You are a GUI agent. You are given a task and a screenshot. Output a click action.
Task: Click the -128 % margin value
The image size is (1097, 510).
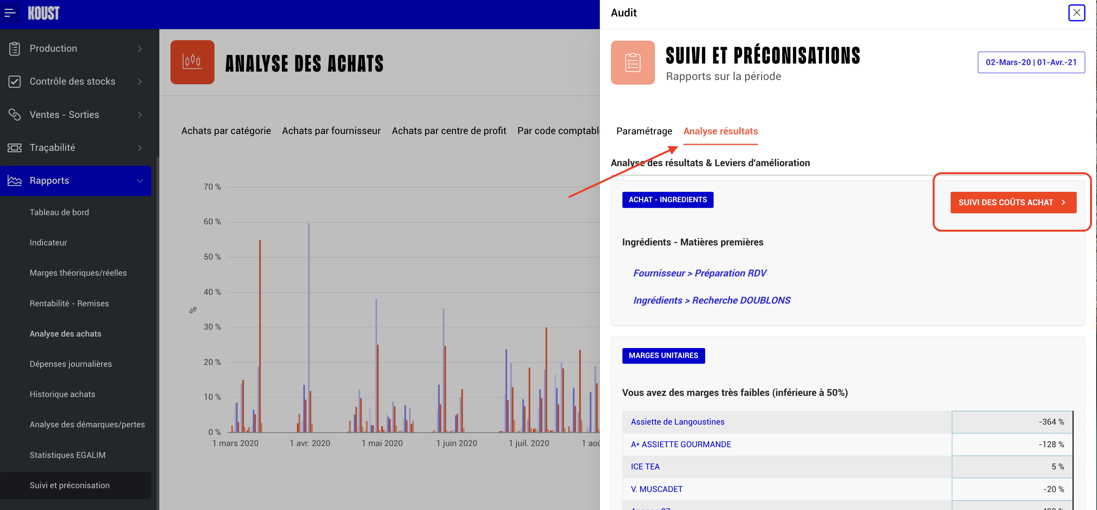(x=1051, y=444)
